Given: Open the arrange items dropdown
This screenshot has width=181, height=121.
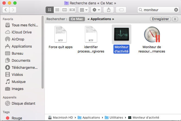Looking at the screenshot, I should (x=83, y=10).
